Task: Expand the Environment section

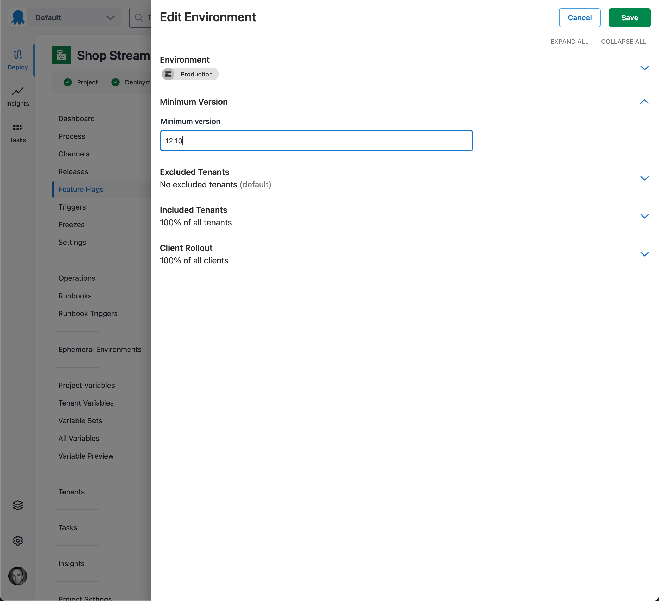Action: pos(644,68)
